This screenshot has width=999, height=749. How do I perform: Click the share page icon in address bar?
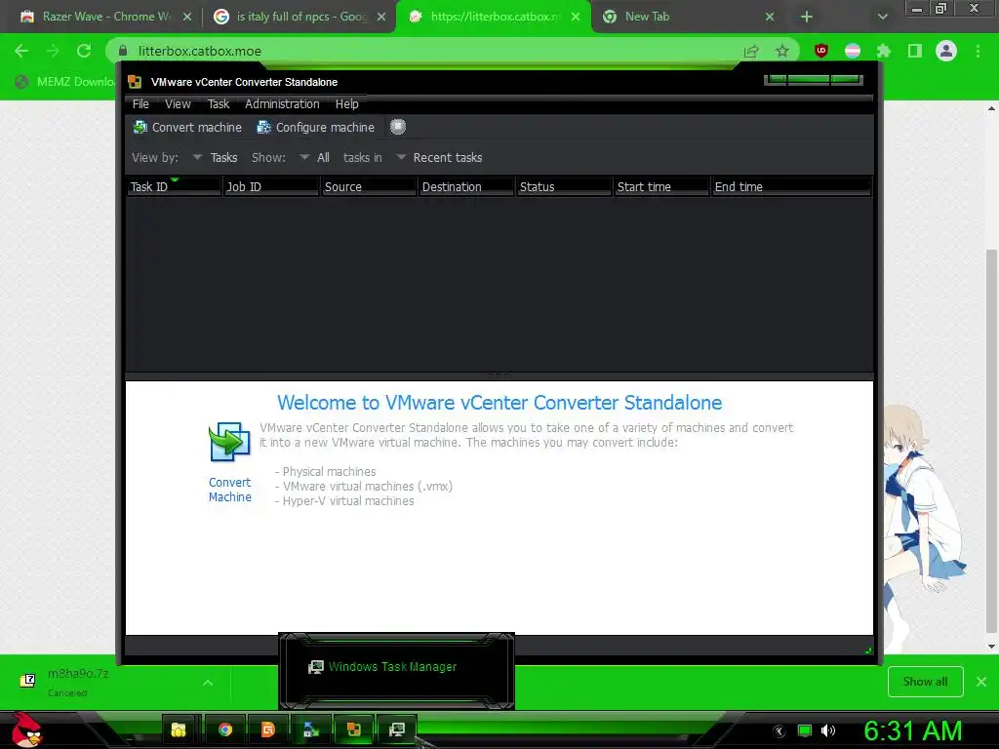coord(751,51)
